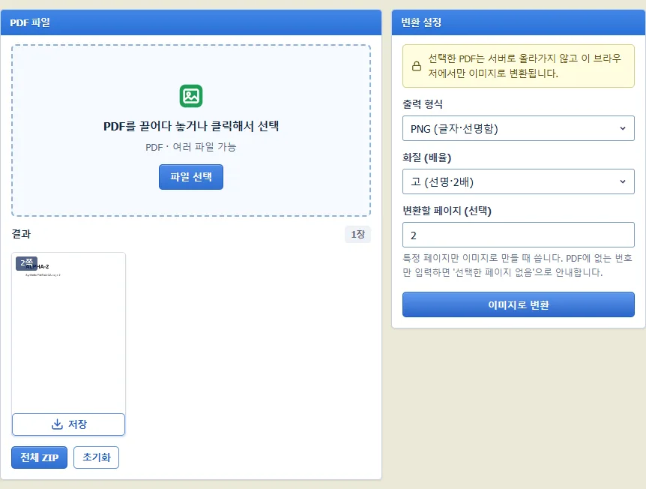The width and height of the screenshot is (646, 489).
Task: Click the lock icon in privacy notice
Action: click(x=417, y=66)
